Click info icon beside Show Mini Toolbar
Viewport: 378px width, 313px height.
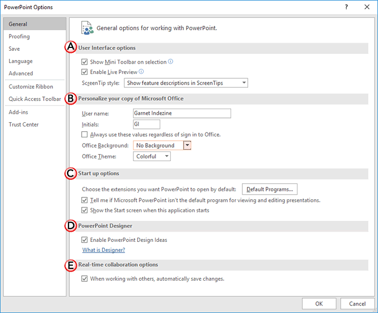point(171,61)
